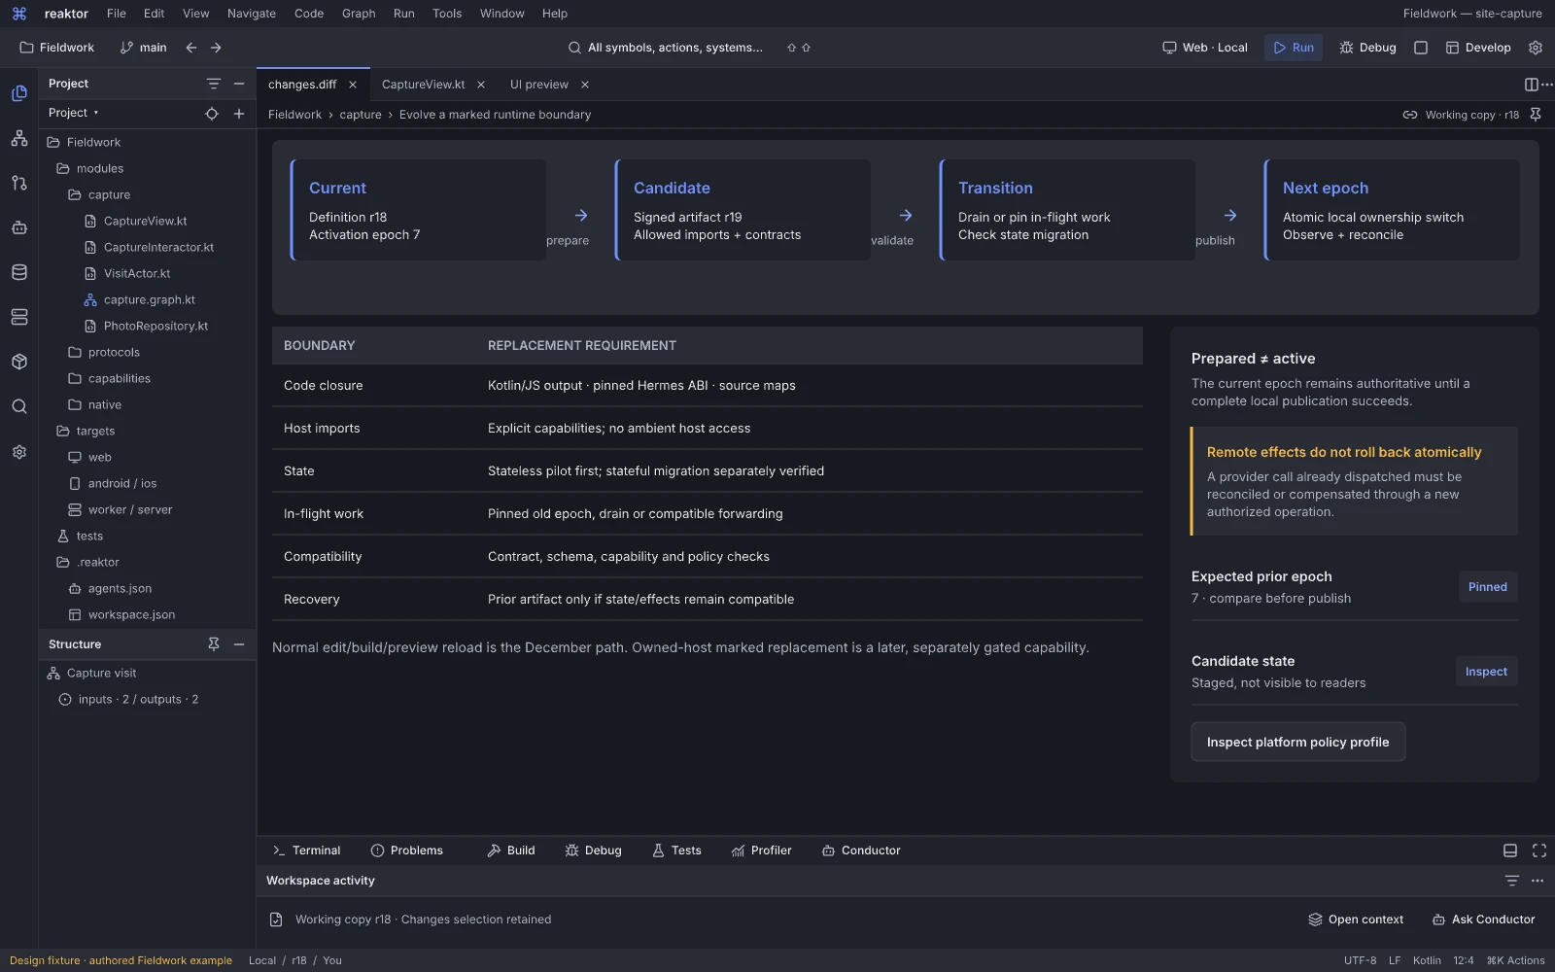
Task: Pin the Working copy r18 view
Action: click(x=1536, y=115)
